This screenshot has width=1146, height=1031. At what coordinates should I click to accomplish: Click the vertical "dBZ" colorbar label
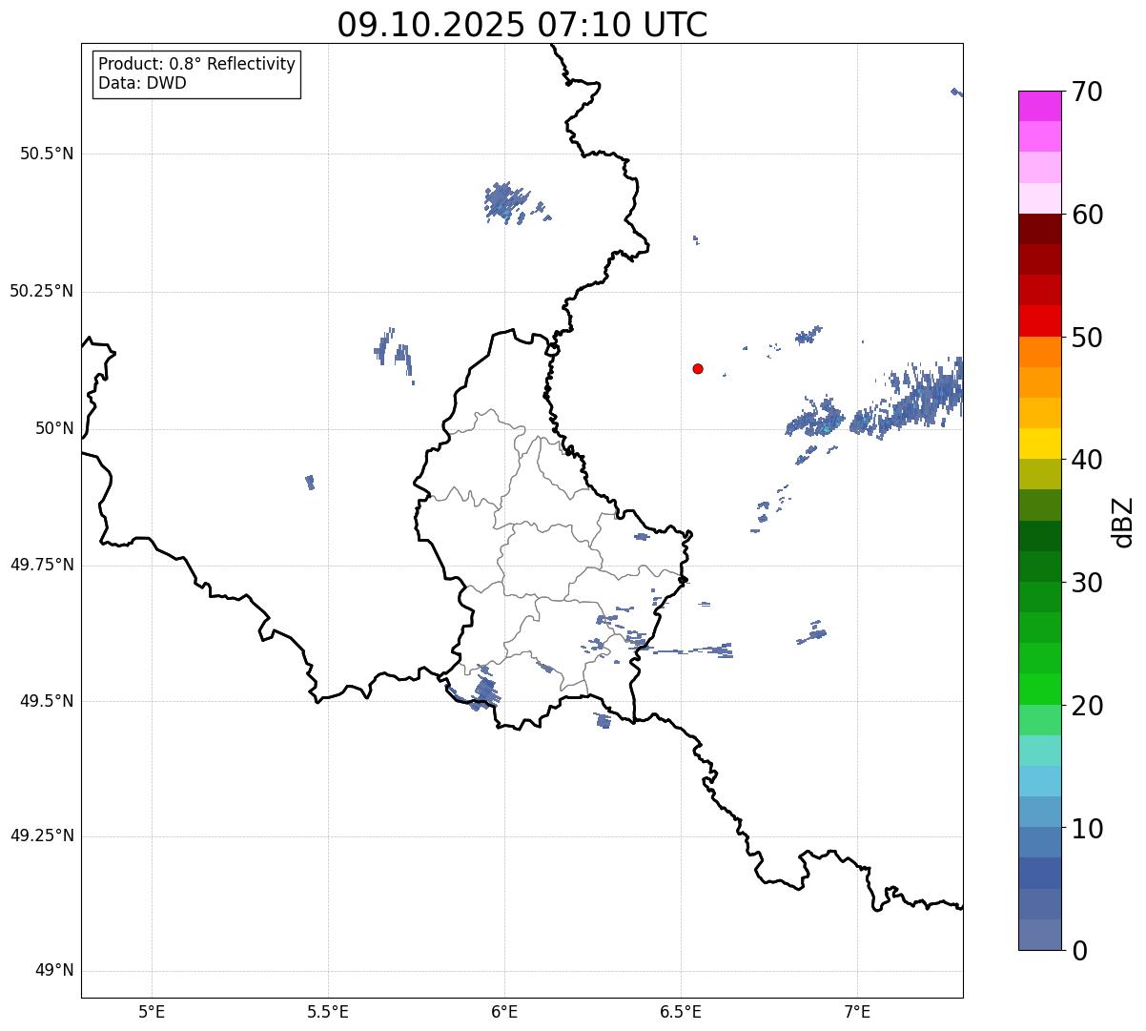click(x=1123, y=521)
